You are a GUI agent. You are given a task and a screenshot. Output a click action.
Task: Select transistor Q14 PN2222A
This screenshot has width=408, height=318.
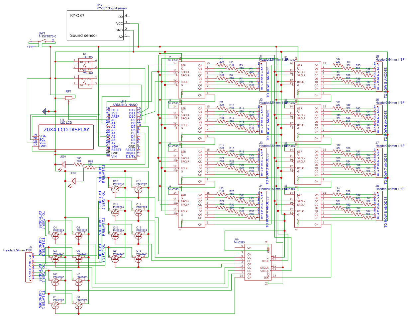point(139,213)
